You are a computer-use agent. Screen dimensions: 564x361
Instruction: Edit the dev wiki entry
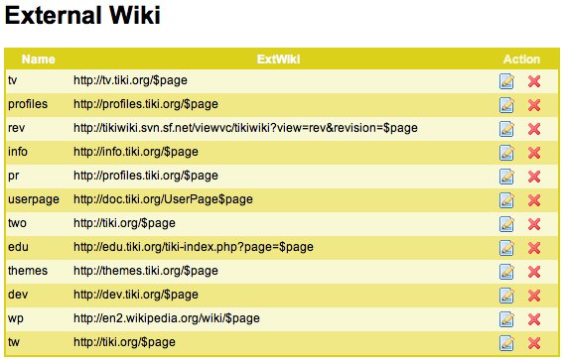click(x=506, y=296)
